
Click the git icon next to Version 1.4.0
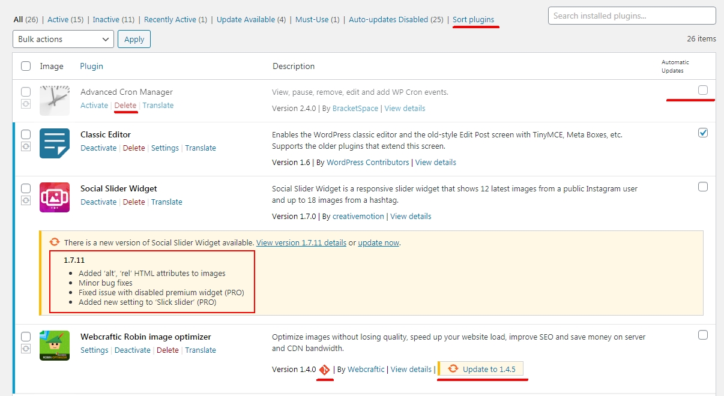pos(324,370)
